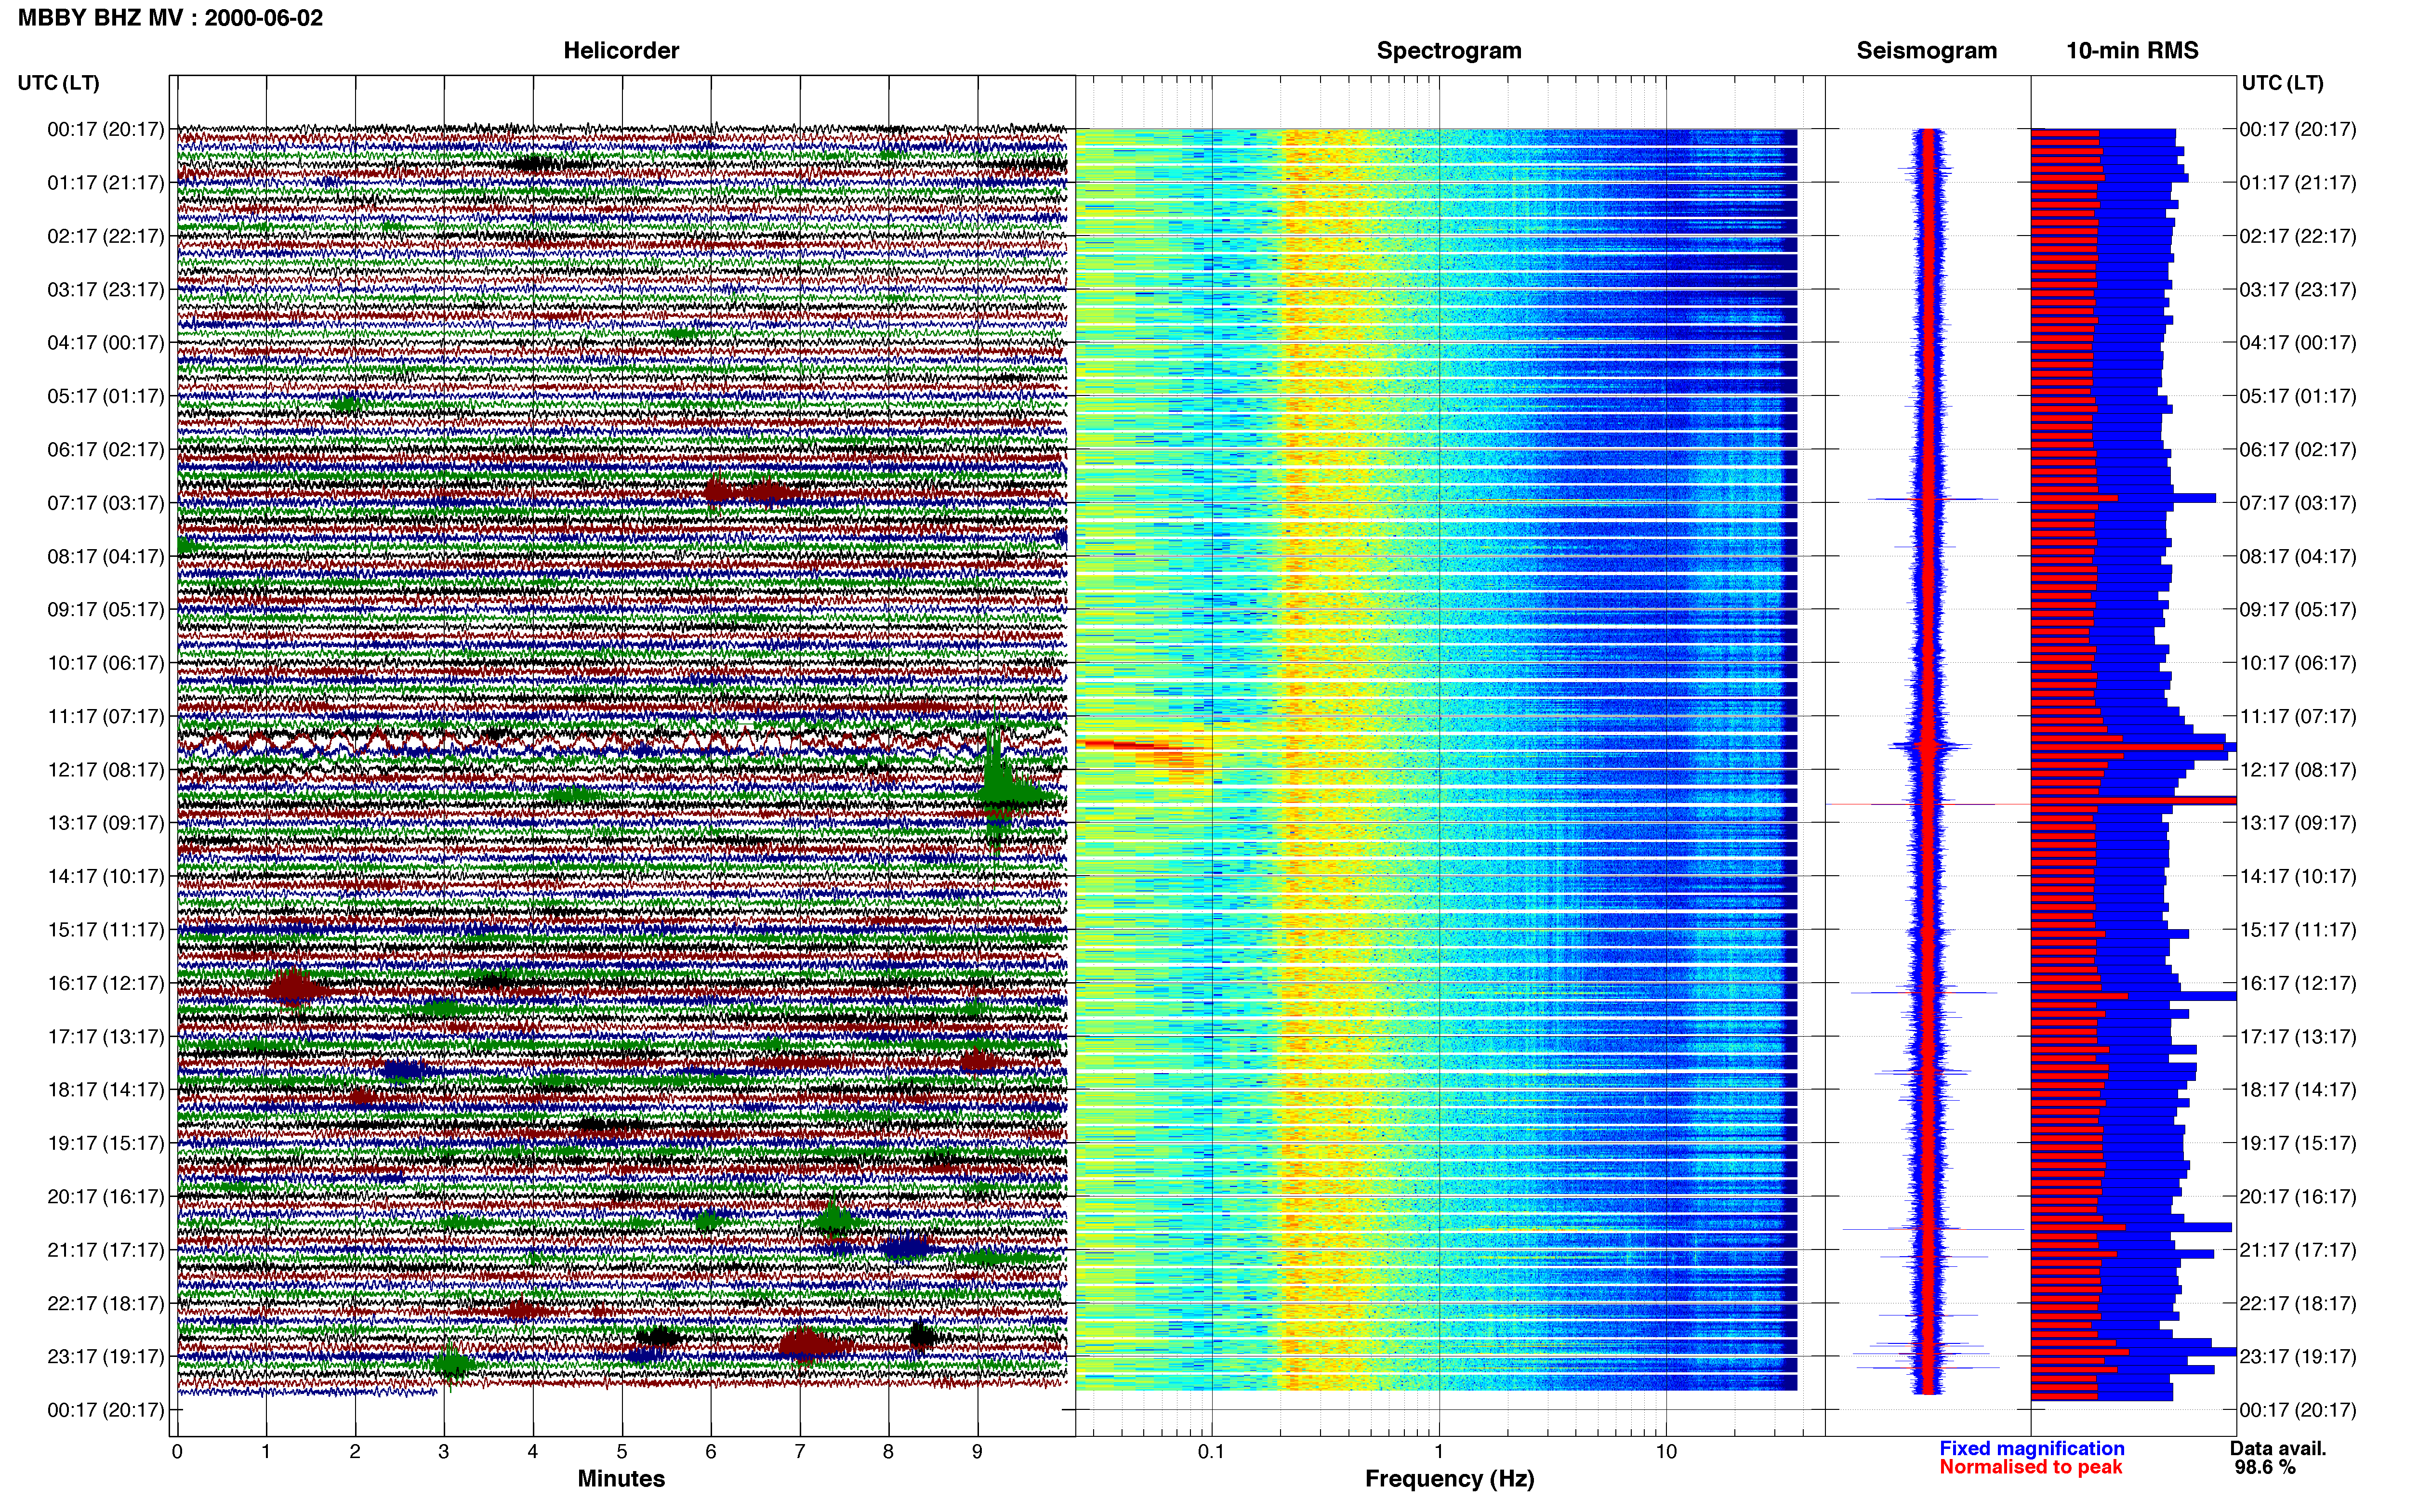Click the blue 'Fixed magnification' legend text

[2031, 1449]
